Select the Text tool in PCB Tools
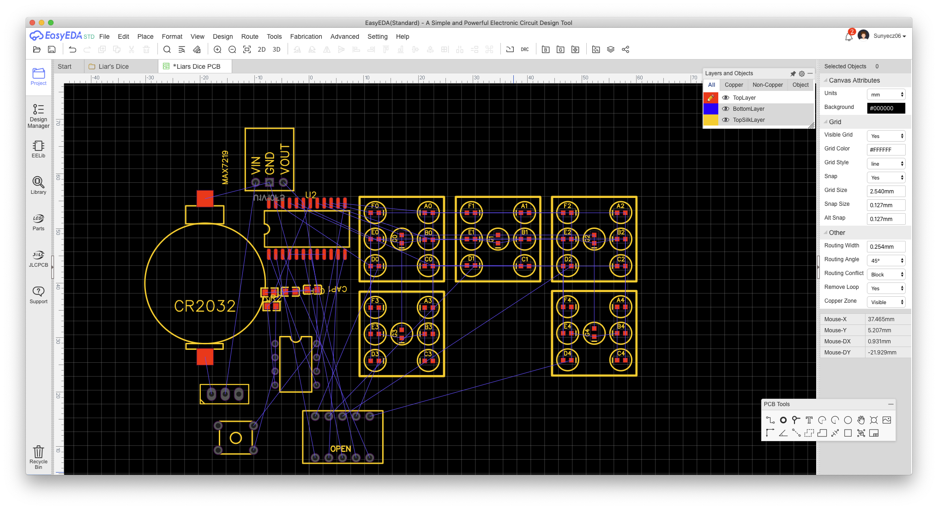Image resolution: width=938 pixels, height=509 pixels. point(809,420)
